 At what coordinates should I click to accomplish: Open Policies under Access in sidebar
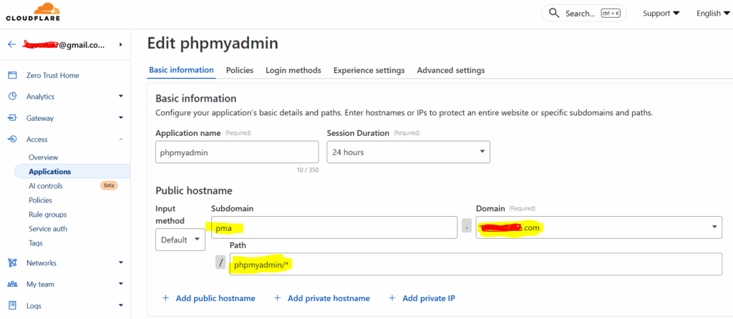coord(40,200)
